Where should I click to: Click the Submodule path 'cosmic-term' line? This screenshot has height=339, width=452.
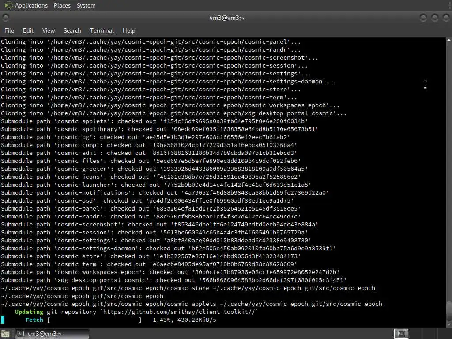coord(149,264)
